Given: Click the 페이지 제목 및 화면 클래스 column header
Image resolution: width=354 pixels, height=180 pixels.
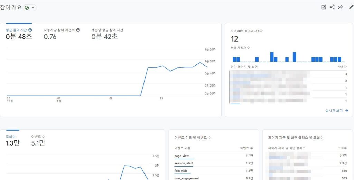Looking at the screenshot, I should point(287,148).
